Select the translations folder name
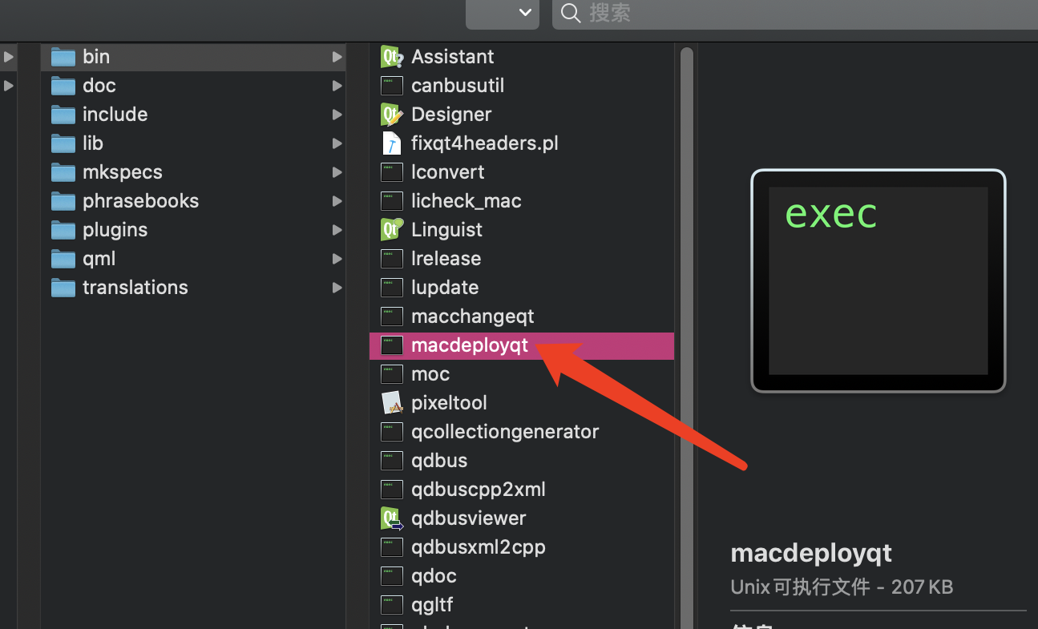The image size is (1038, 629). [x=135, y=288]
